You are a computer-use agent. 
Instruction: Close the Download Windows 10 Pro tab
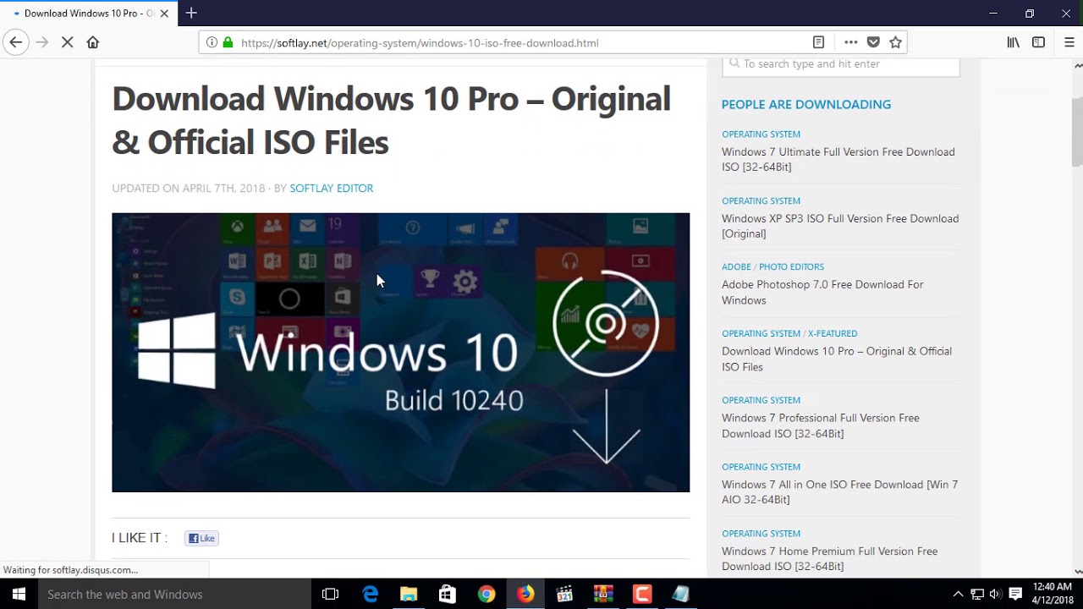(x=164, y=14)
